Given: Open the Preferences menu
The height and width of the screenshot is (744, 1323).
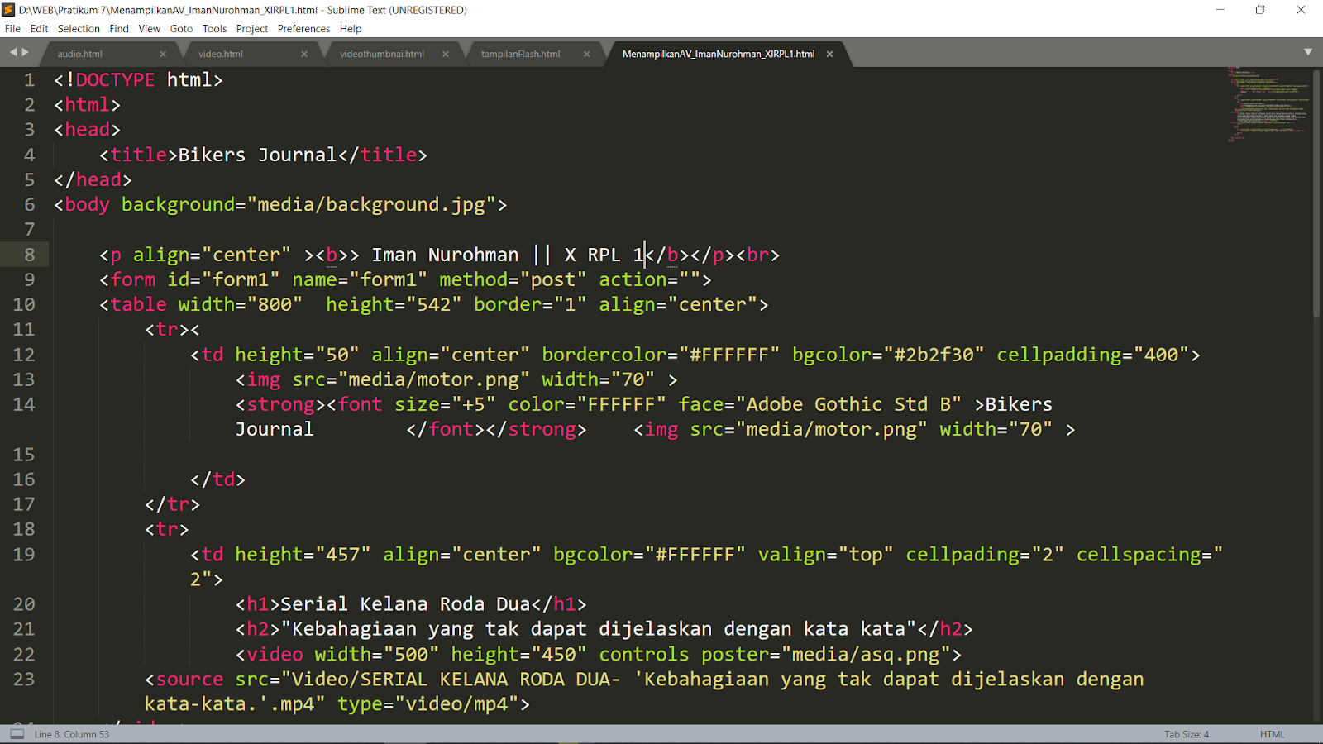Looking at the screenshot, I should 303,28.
